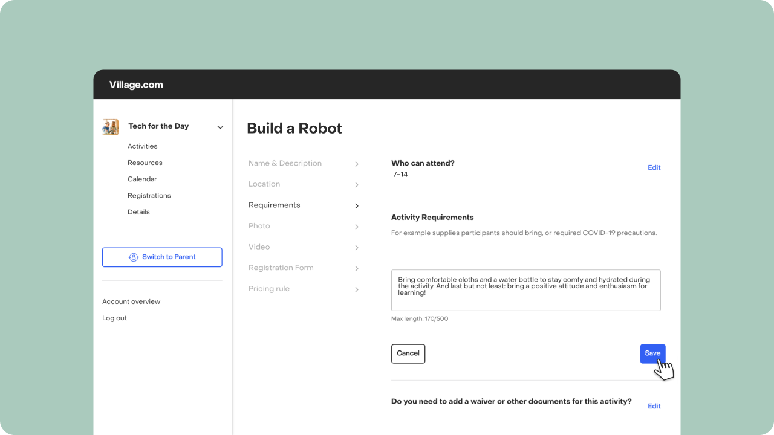Click Switch to Parent button
Viewport: 774px width, 435px height.
[162, 257]
